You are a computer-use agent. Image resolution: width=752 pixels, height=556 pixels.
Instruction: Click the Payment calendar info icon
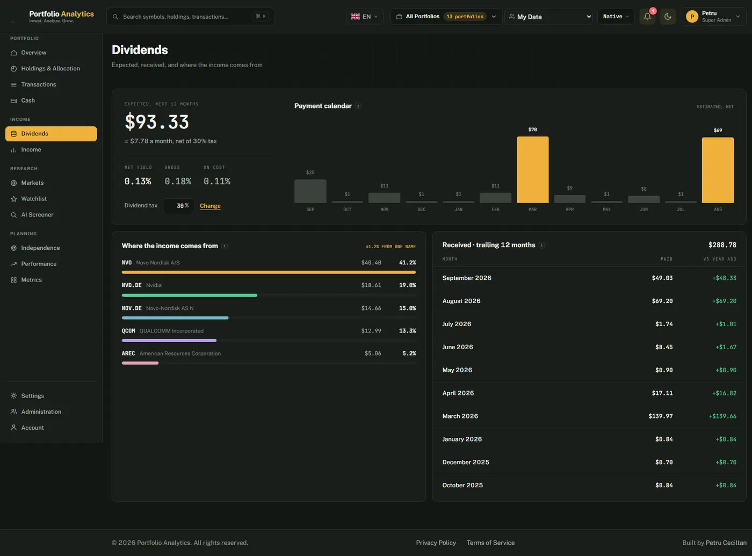[x=358, y=106]
